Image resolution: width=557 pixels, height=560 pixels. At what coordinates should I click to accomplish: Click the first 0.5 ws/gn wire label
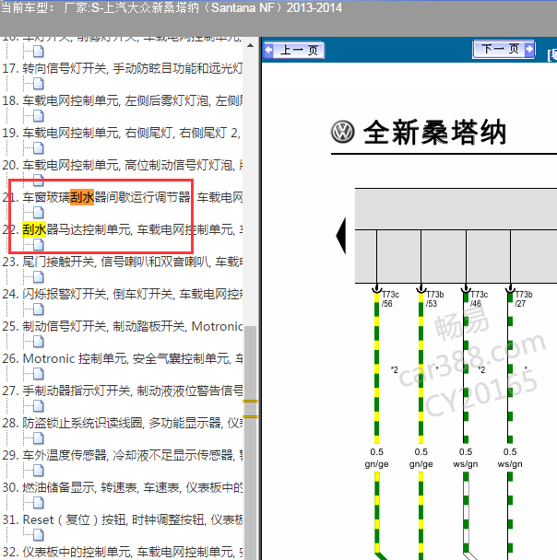click(466, 458)
